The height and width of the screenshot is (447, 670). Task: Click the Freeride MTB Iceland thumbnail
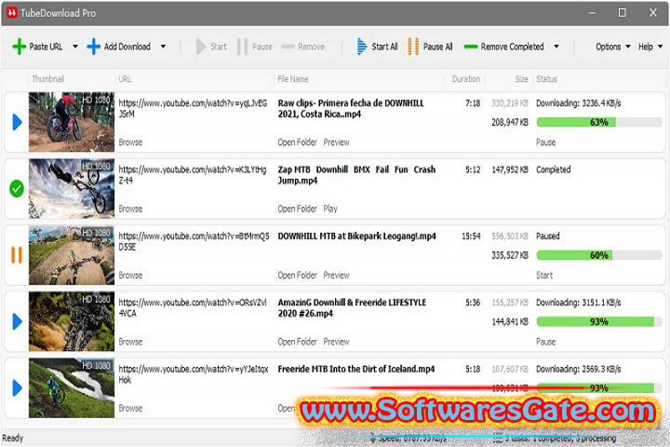(x=72, y=388)
